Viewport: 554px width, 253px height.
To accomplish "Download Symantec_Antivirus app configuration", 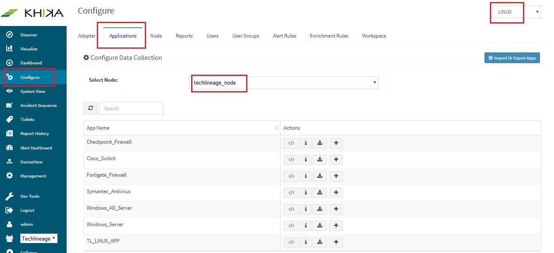I will (320, 193).
